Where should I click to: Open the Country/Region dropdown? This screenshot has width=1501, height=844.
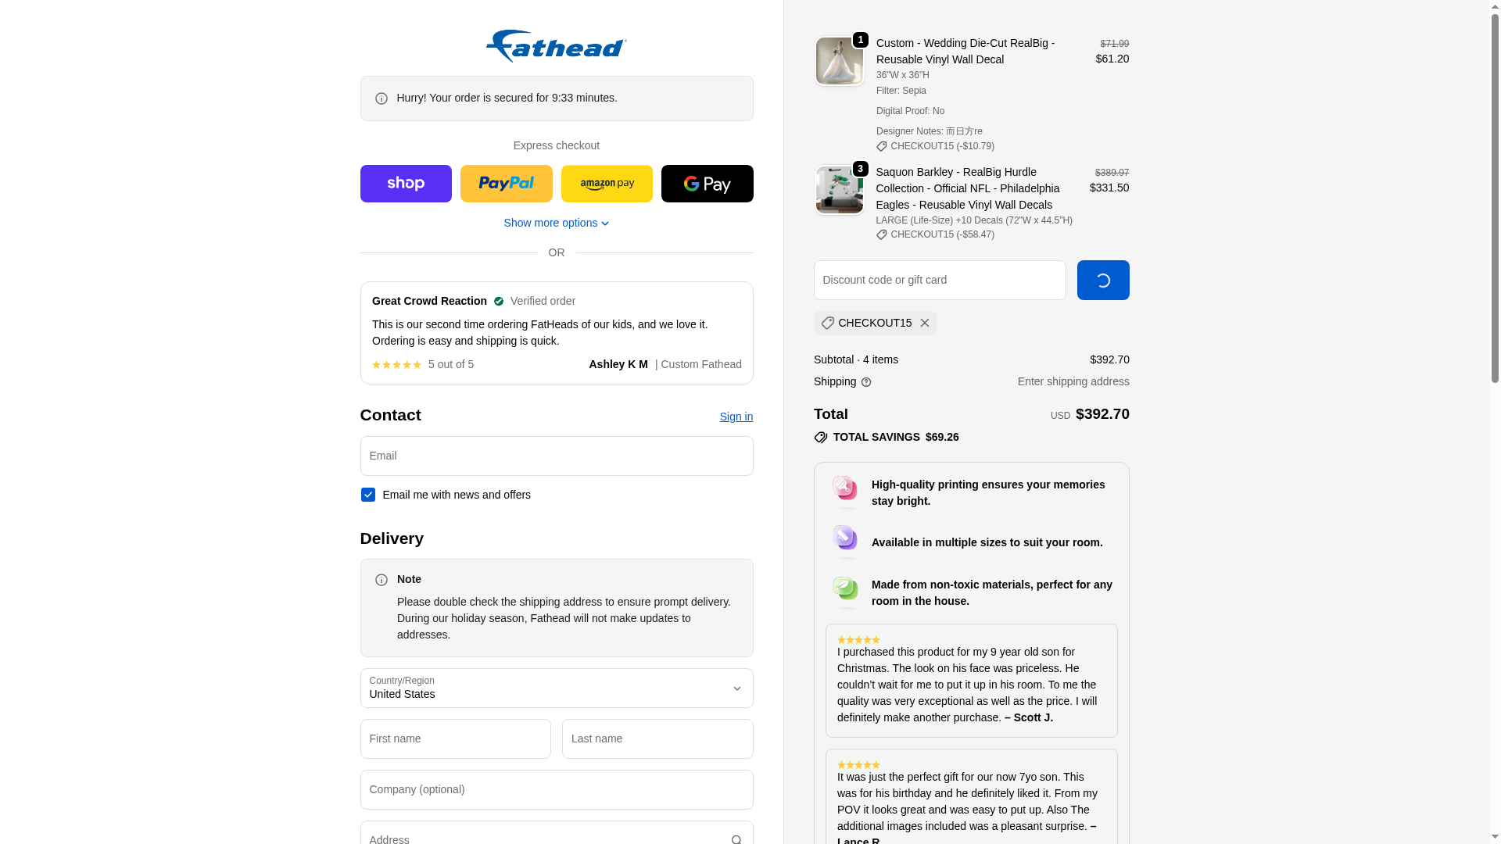point(557,688)
